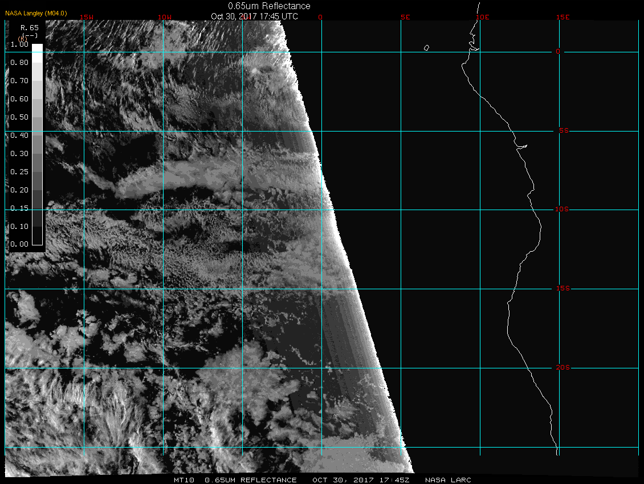Screen dimensions: 644x484
Task: Click the 0.80 value on the reflectance scale
Action: tap(19, 63)
